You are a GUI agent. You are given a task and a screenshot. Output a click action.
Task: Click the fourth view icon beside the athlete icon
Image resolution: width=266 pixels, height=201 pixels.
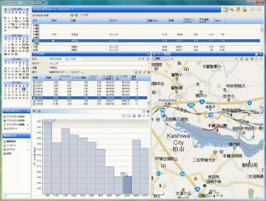(244, 9)
